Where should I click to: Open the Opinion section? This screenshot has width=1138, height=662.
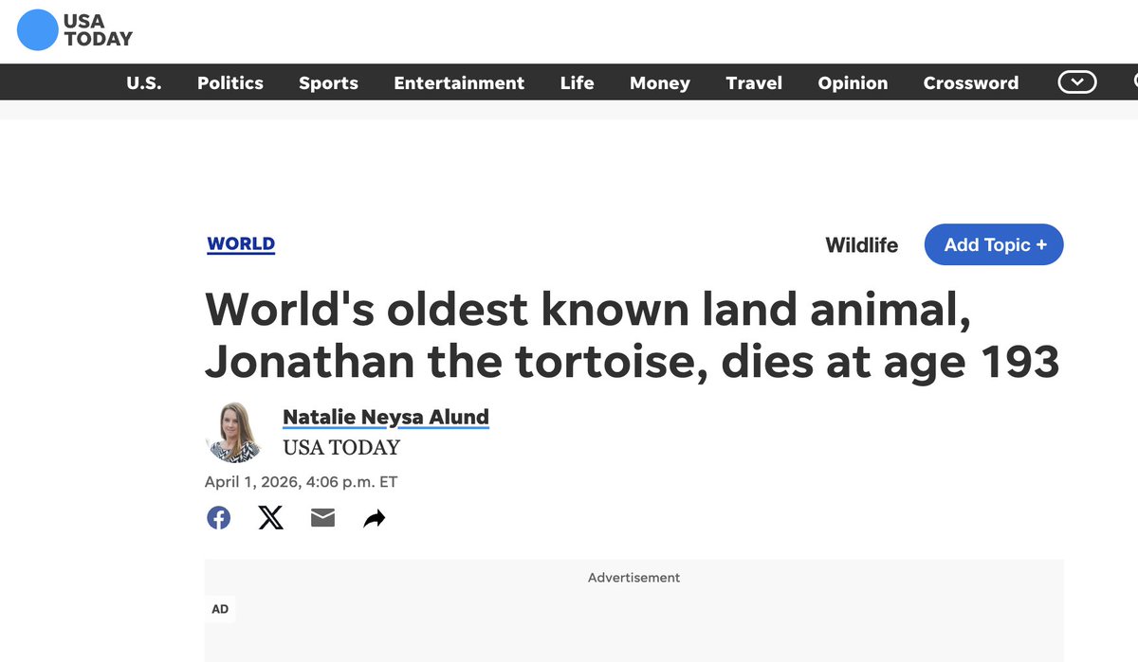click(x=853, y=82)
